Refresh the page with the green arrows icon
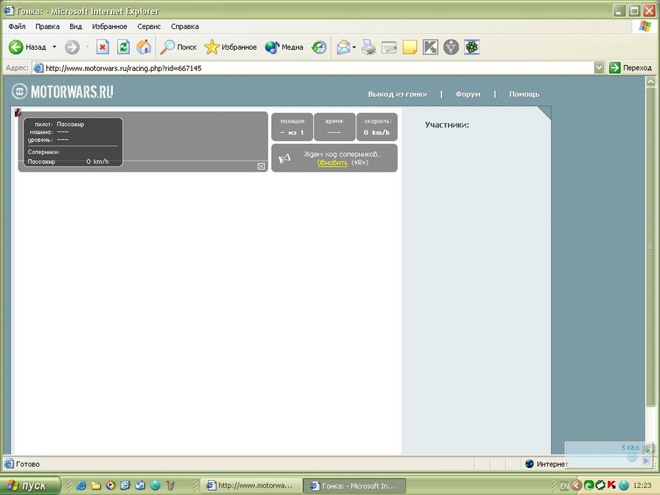Screen dimensions: 660x495 point(123,48)
